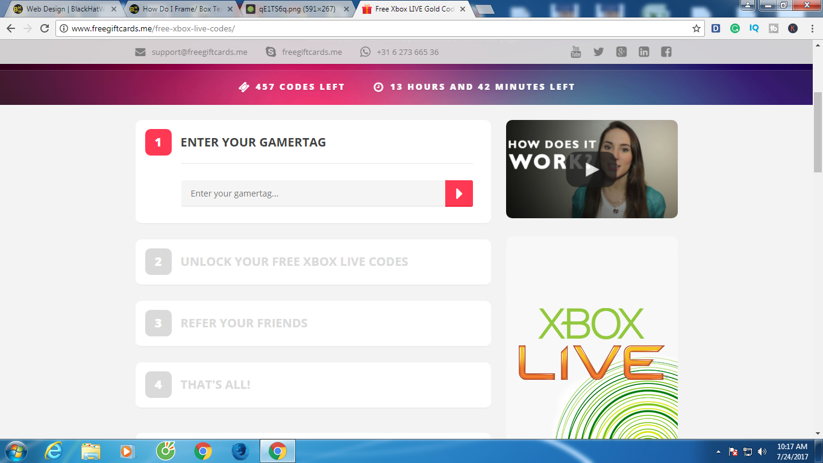
Task: Open the 1b extension icon
Action: point(774,28)
